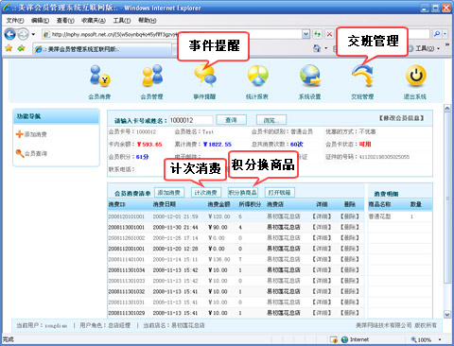
Task: Open the 编辑 Edit menu
Action: [40, 21]
